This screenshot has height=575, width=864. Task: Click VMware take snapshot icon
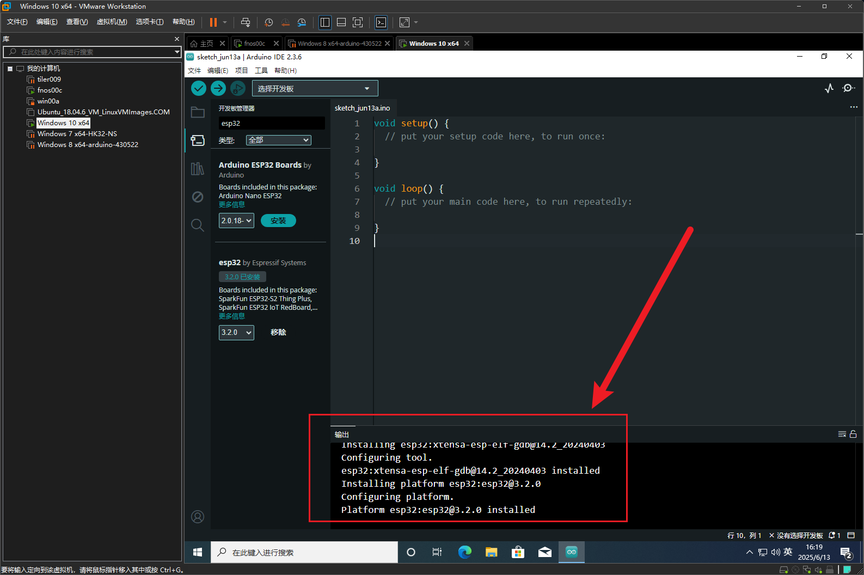[269, 22]
